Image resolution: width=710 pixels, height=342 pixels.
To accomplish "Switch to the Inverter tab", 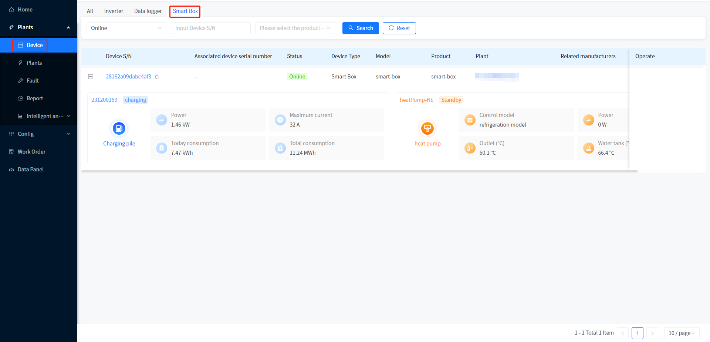I will tap(114, 11).
